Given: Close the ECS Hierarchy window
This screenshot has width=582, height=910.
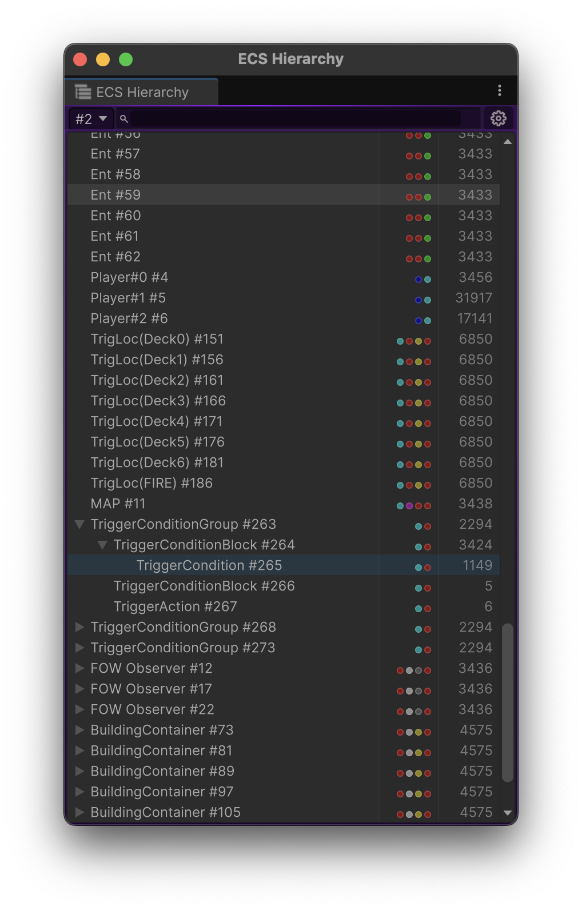Looking at the screenshot, I should coord(80,59).
